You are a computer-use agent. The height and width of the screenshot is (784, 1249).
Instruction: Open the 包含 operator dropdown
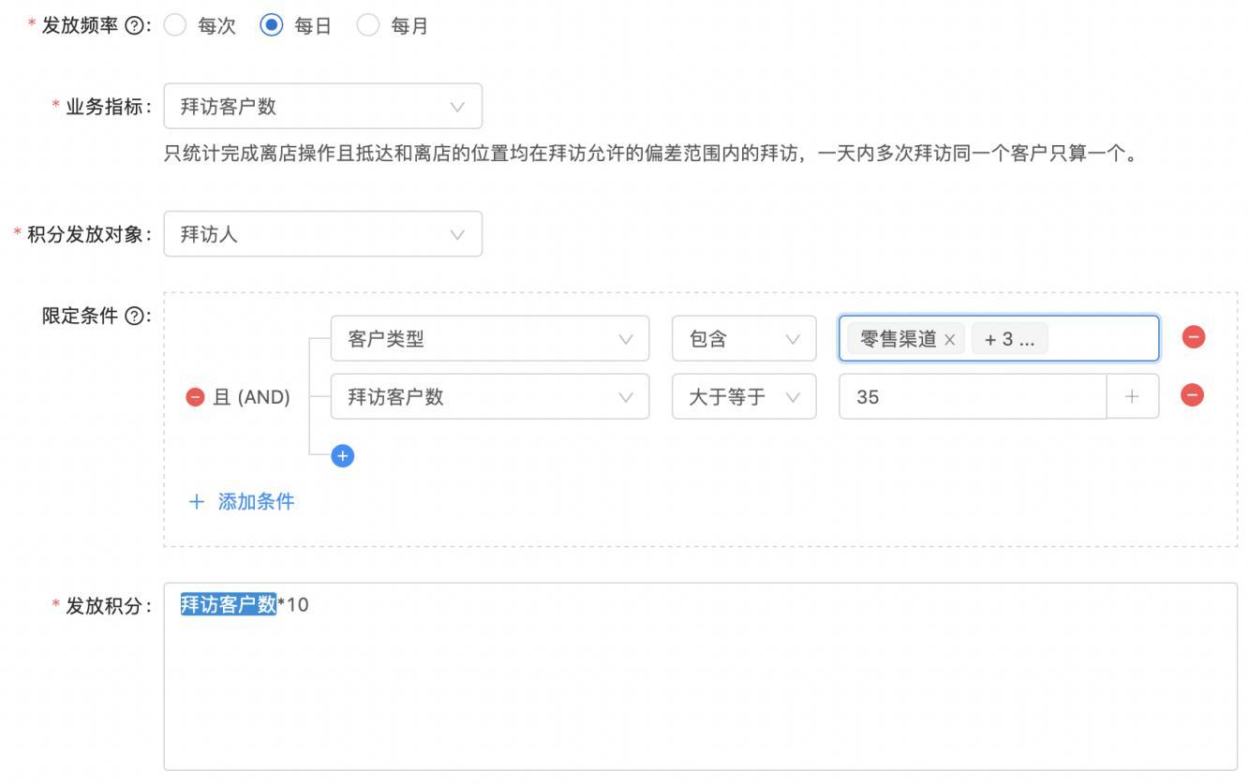744,339
